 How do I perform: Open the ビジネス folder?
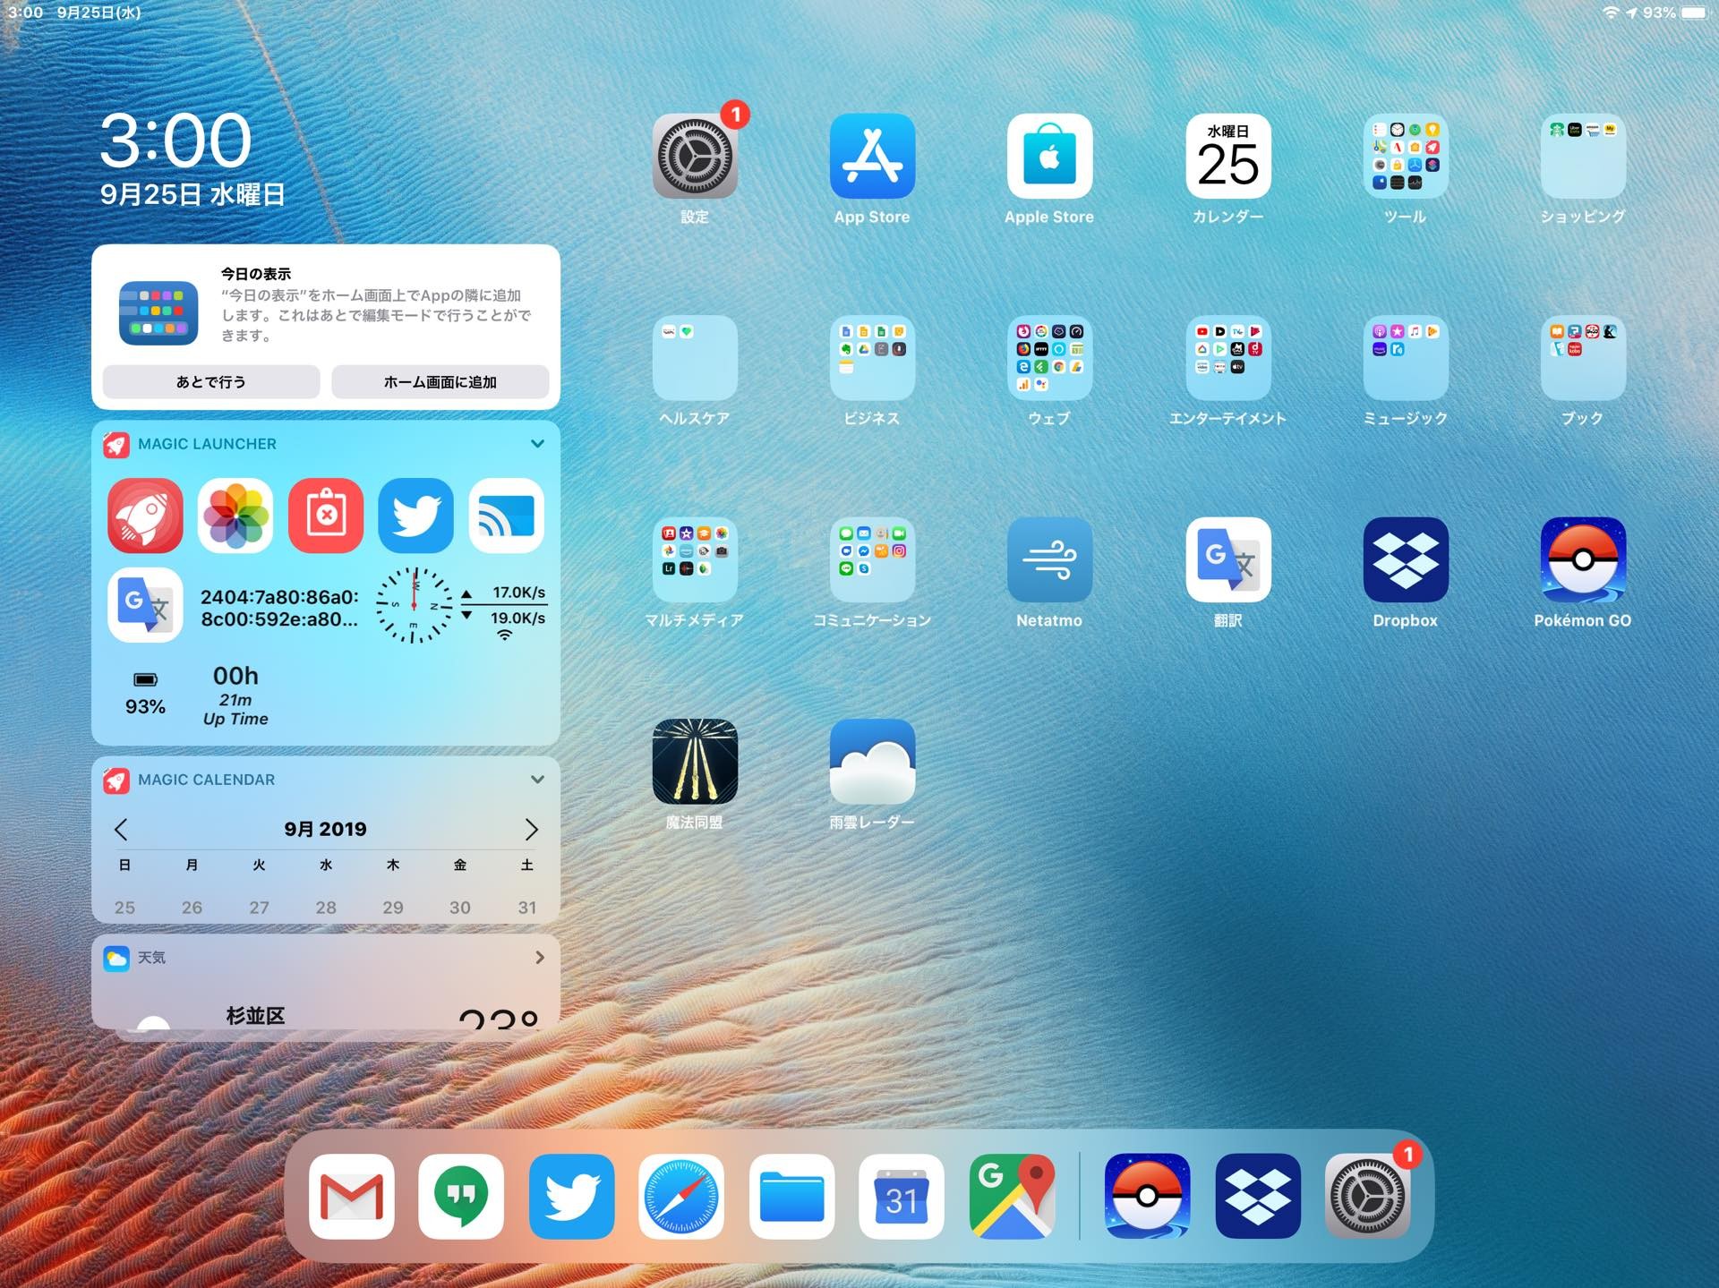coord(872,358)
